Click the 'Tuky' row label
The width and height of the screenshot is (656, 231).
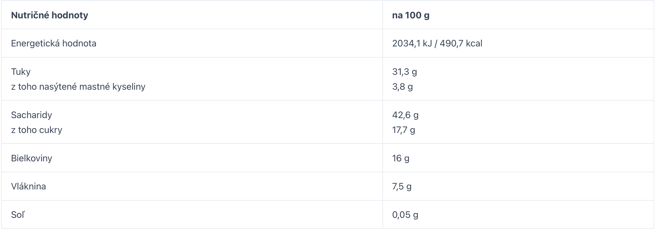(21, 72)
